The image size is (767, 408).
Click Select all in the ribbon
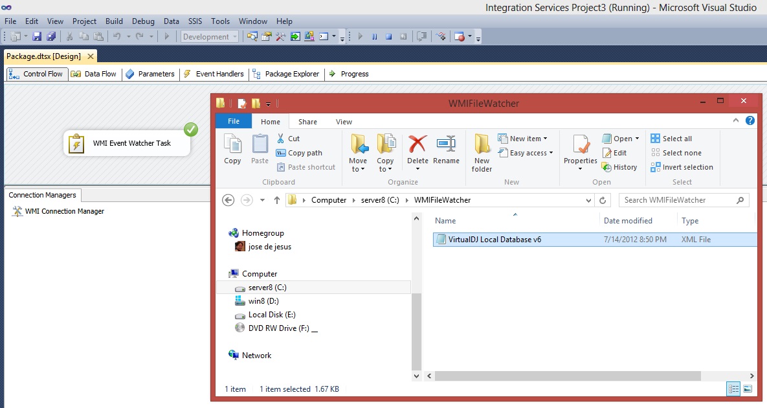pos(671,139)
